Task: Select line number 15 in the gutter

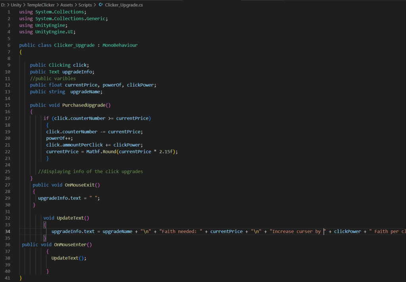Action: pyautogui.click(x=8, y=105)
